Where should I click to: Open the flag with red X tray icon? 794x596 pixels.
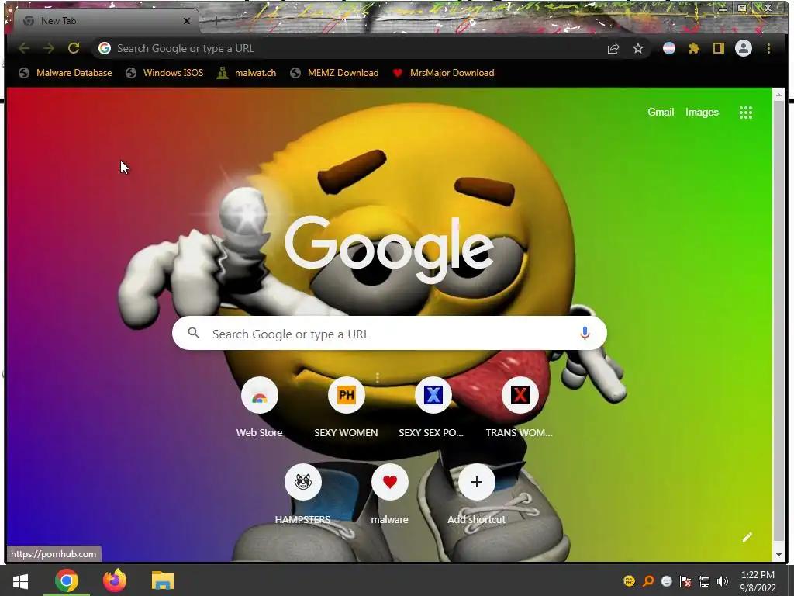(685, 581)
